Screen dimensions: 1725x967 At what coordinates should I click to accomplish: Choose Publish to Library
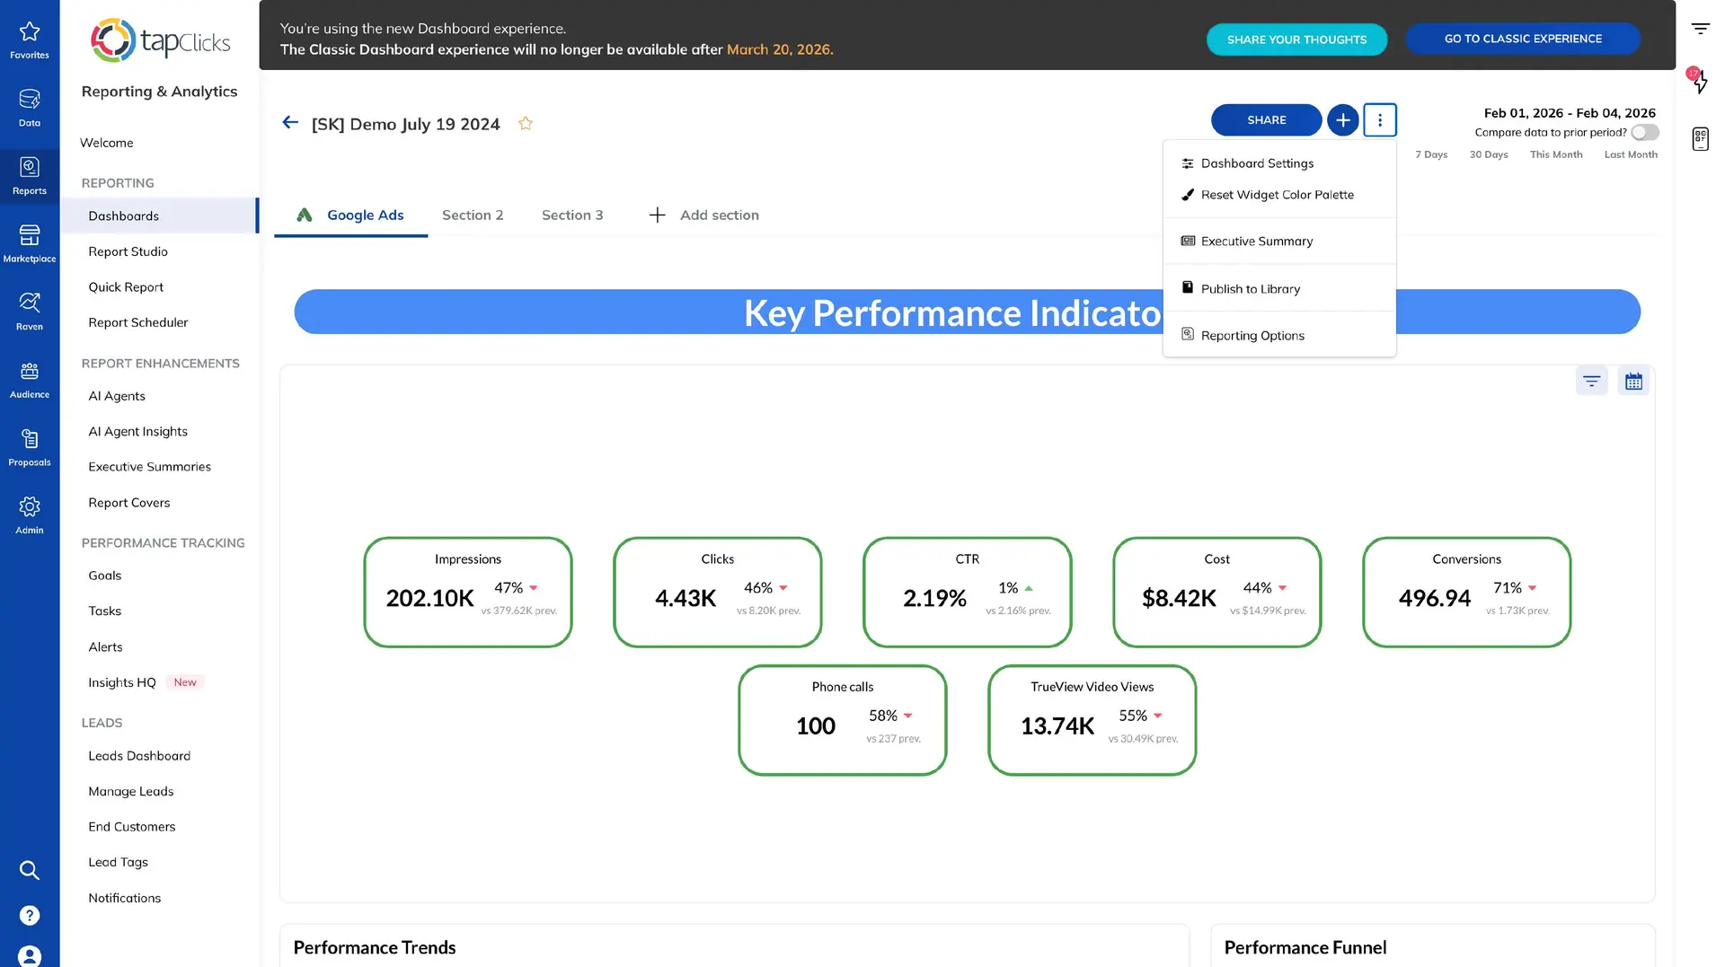pyautogui.click(x=1279, y=289)
